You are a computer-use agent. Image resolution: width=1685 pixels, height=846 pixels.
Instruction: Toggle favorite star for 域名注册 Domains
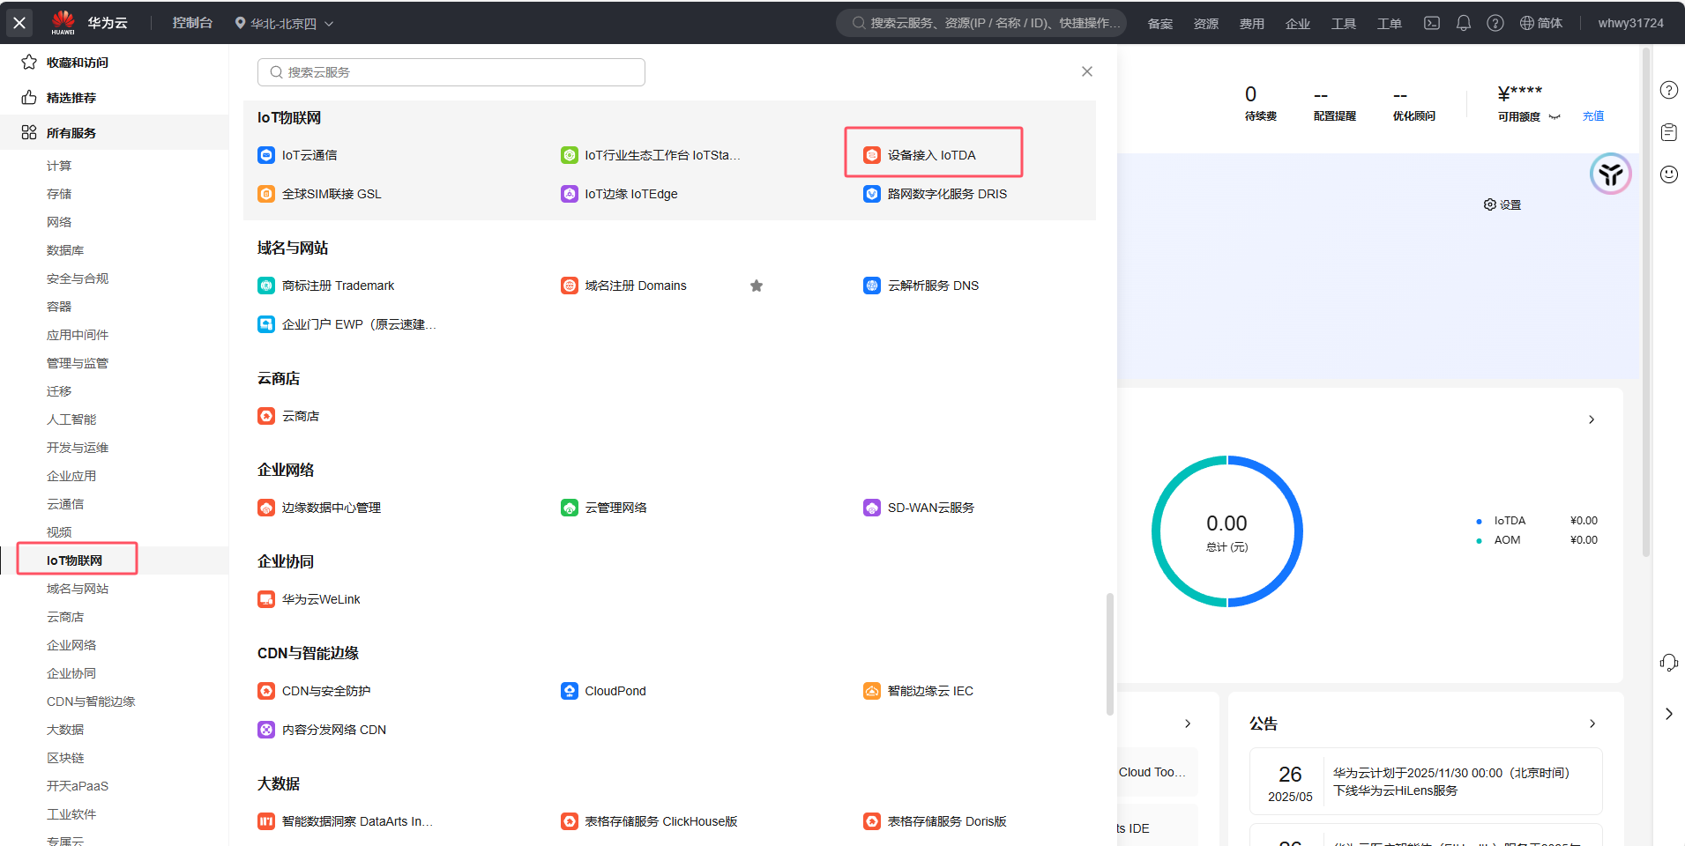coord(757,286)
